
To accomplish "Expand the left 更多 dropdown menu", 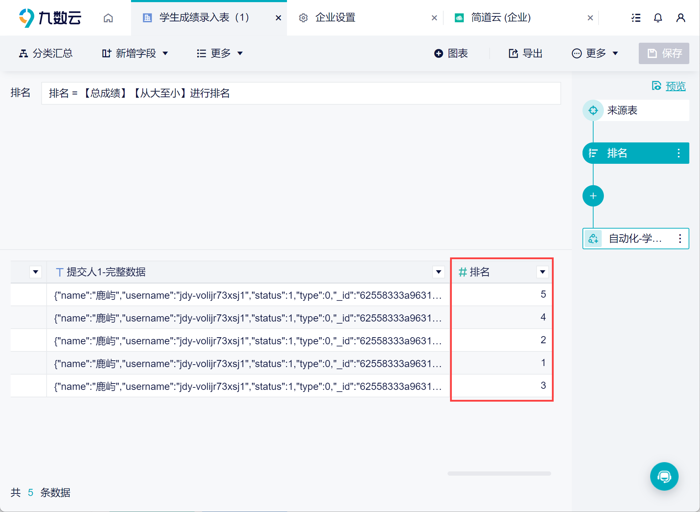I will (220, 53).
